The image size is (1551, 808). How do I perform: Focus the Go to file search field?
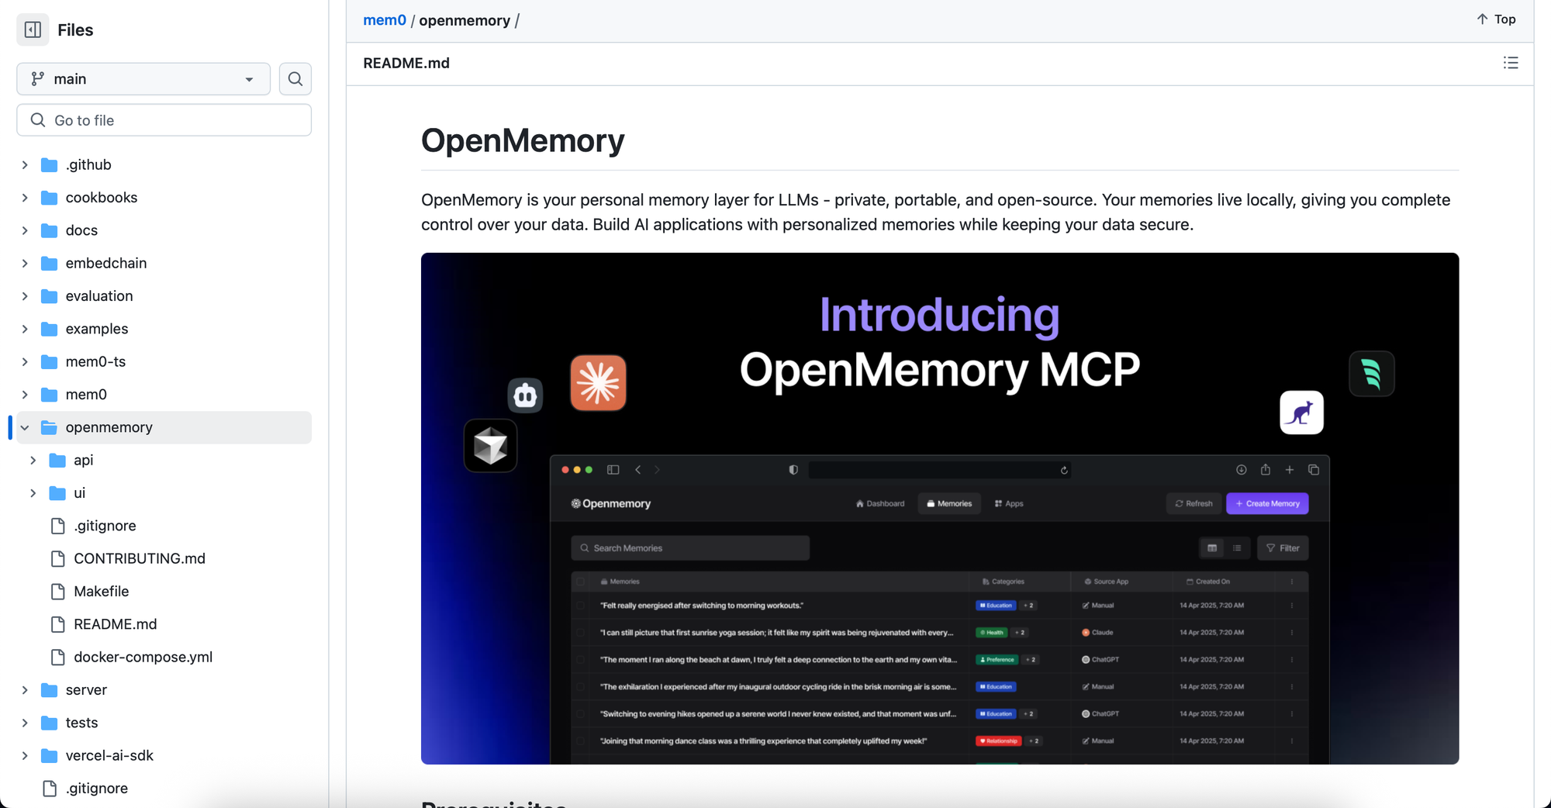pos(164,120)
